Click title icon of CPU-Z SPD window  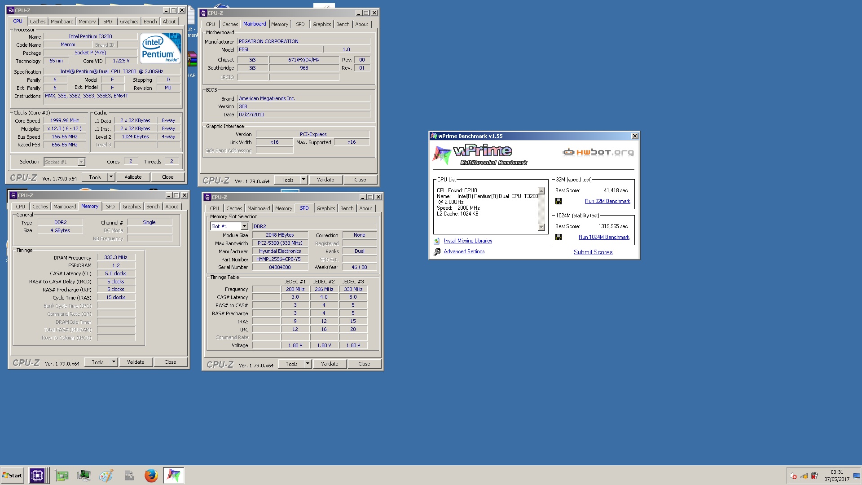(207, 197)
